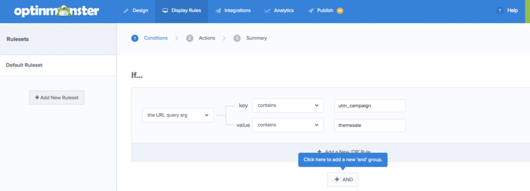
Task: Select the Default Ruleset
Action: coord(58,66)
